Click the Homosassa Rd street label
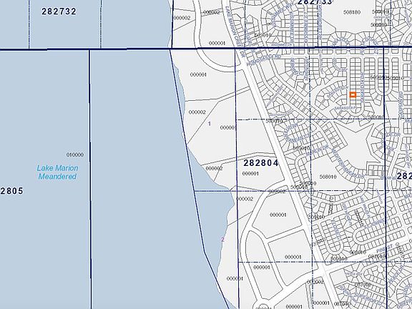The width and height of the screenshot is (412, 309). (264, 60)
